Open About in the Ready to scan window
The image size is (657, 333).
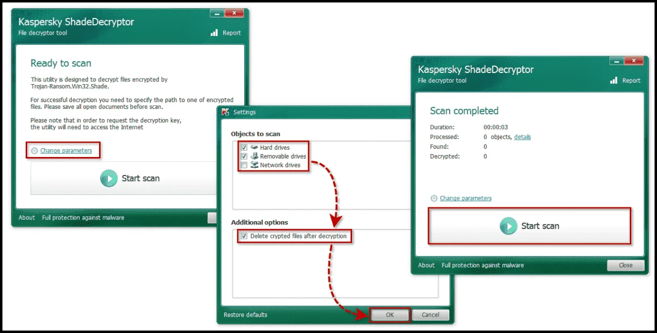point(27,218)
